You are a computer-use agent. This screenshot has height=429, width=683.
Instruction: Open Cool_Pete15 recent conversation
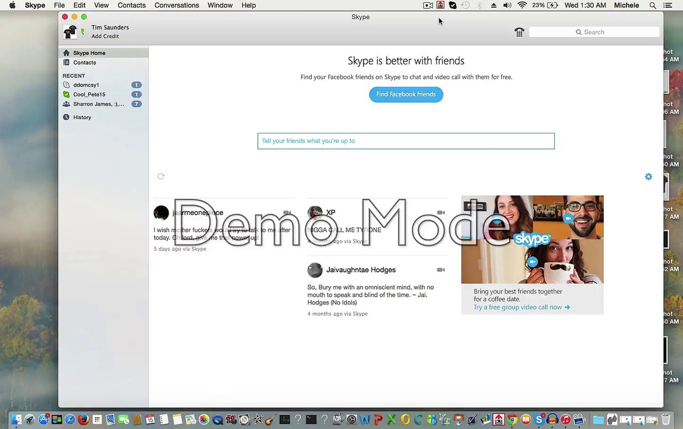click(x=103, y=95)
